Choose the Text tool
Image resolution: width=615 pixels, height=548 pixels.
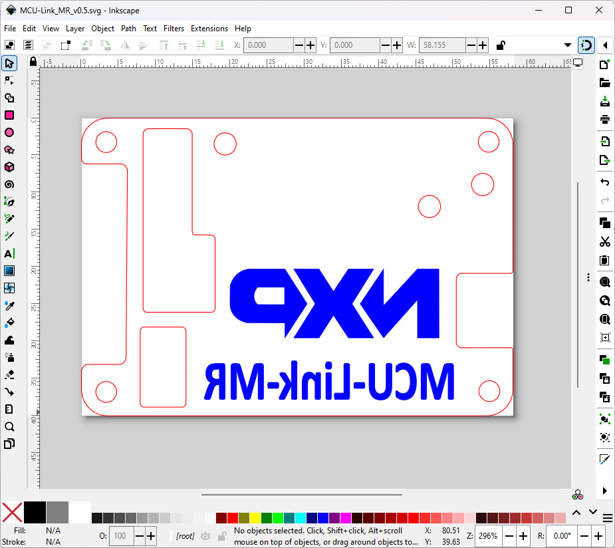click(x=9, y=253)
